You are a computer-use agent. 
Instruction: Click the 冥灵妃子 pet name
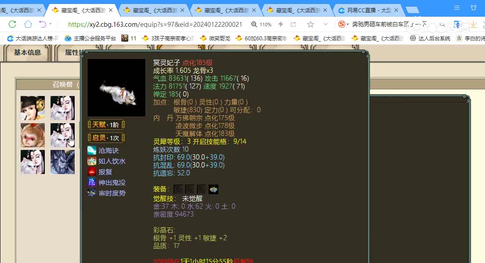166,63
